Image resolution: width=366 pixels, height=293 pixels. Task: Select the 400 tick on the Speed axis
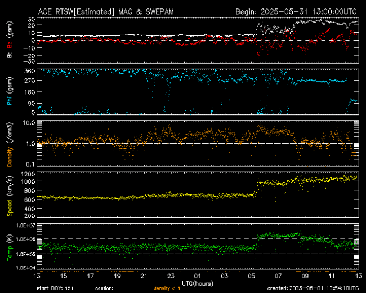[x=30, y=209]
